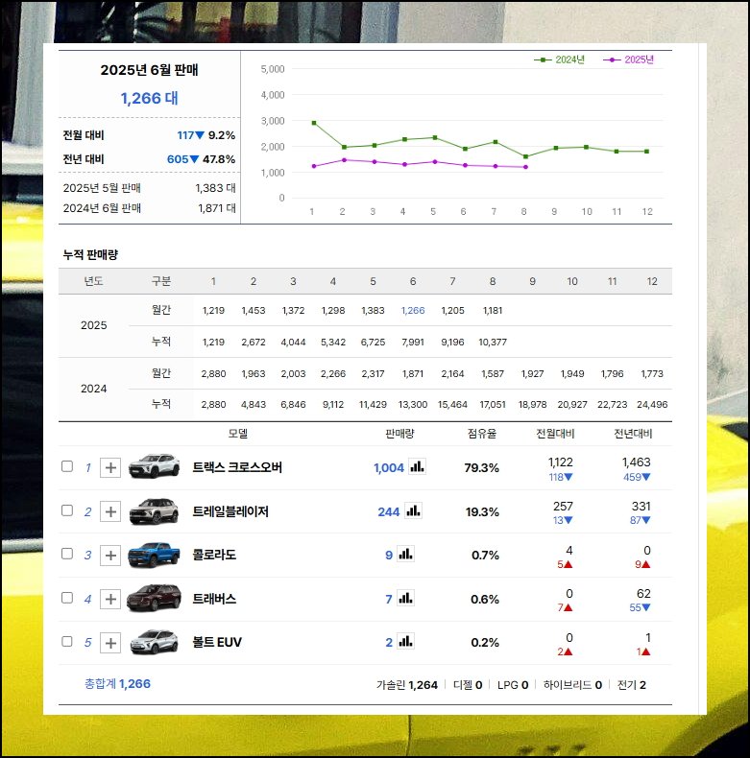Open the 트레일블레이저 model link
Screen dimensions: 750x758
coord(230,511)
